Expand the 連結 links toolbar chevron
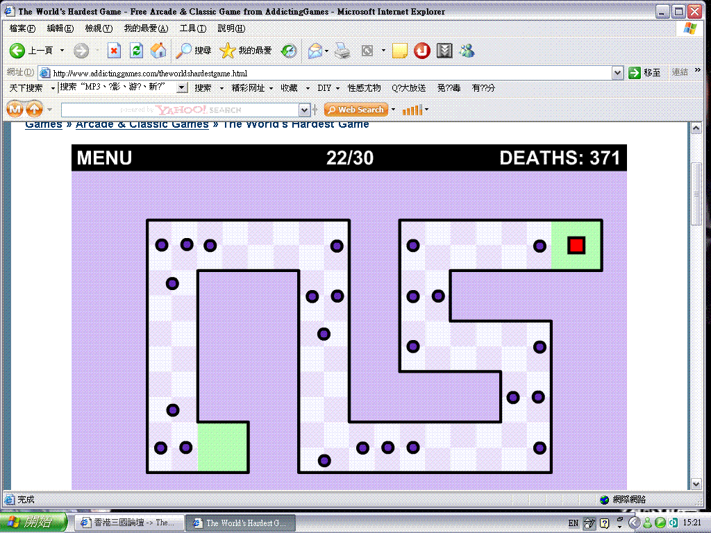The height and width of the screenshot is (533, 711). (697, 70)
